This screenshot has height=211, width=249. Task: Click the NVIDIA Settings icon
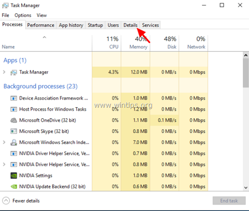[14, 175]
